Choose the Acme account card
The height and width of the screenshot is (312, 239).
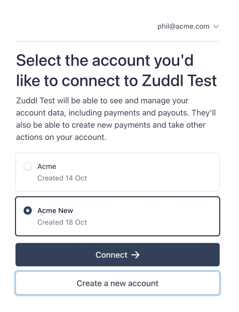tap(118, 172)
